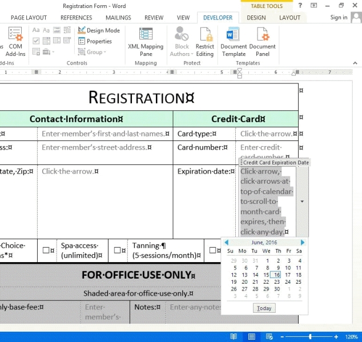Insert Plain Text content control
The width and height of the screenshot is (362, 342).
pyautogui.click(x=46, y=30)
